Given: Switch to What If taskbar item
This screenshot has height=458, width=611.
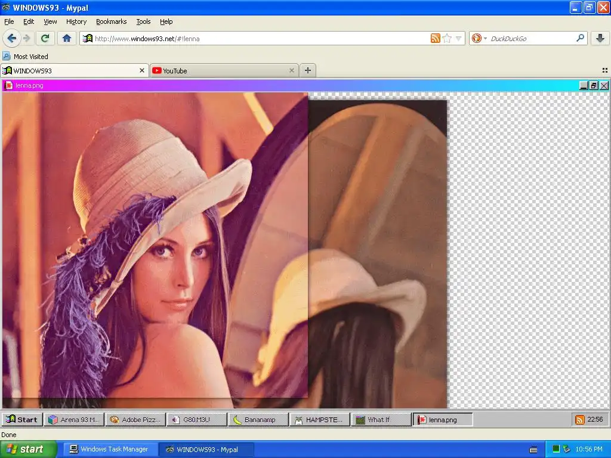Looking at the screenshot, I should pos(382,419).
